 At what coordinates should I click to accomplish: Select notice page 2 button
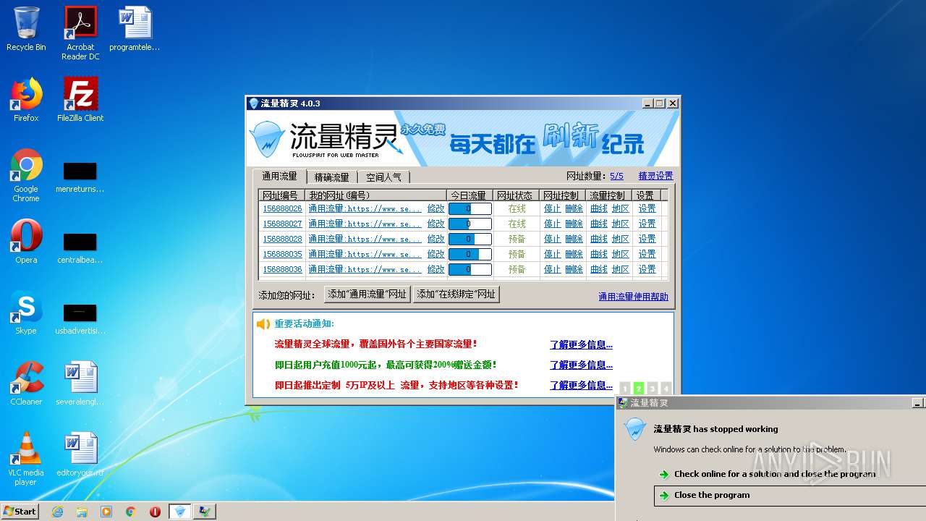(639, 389)
